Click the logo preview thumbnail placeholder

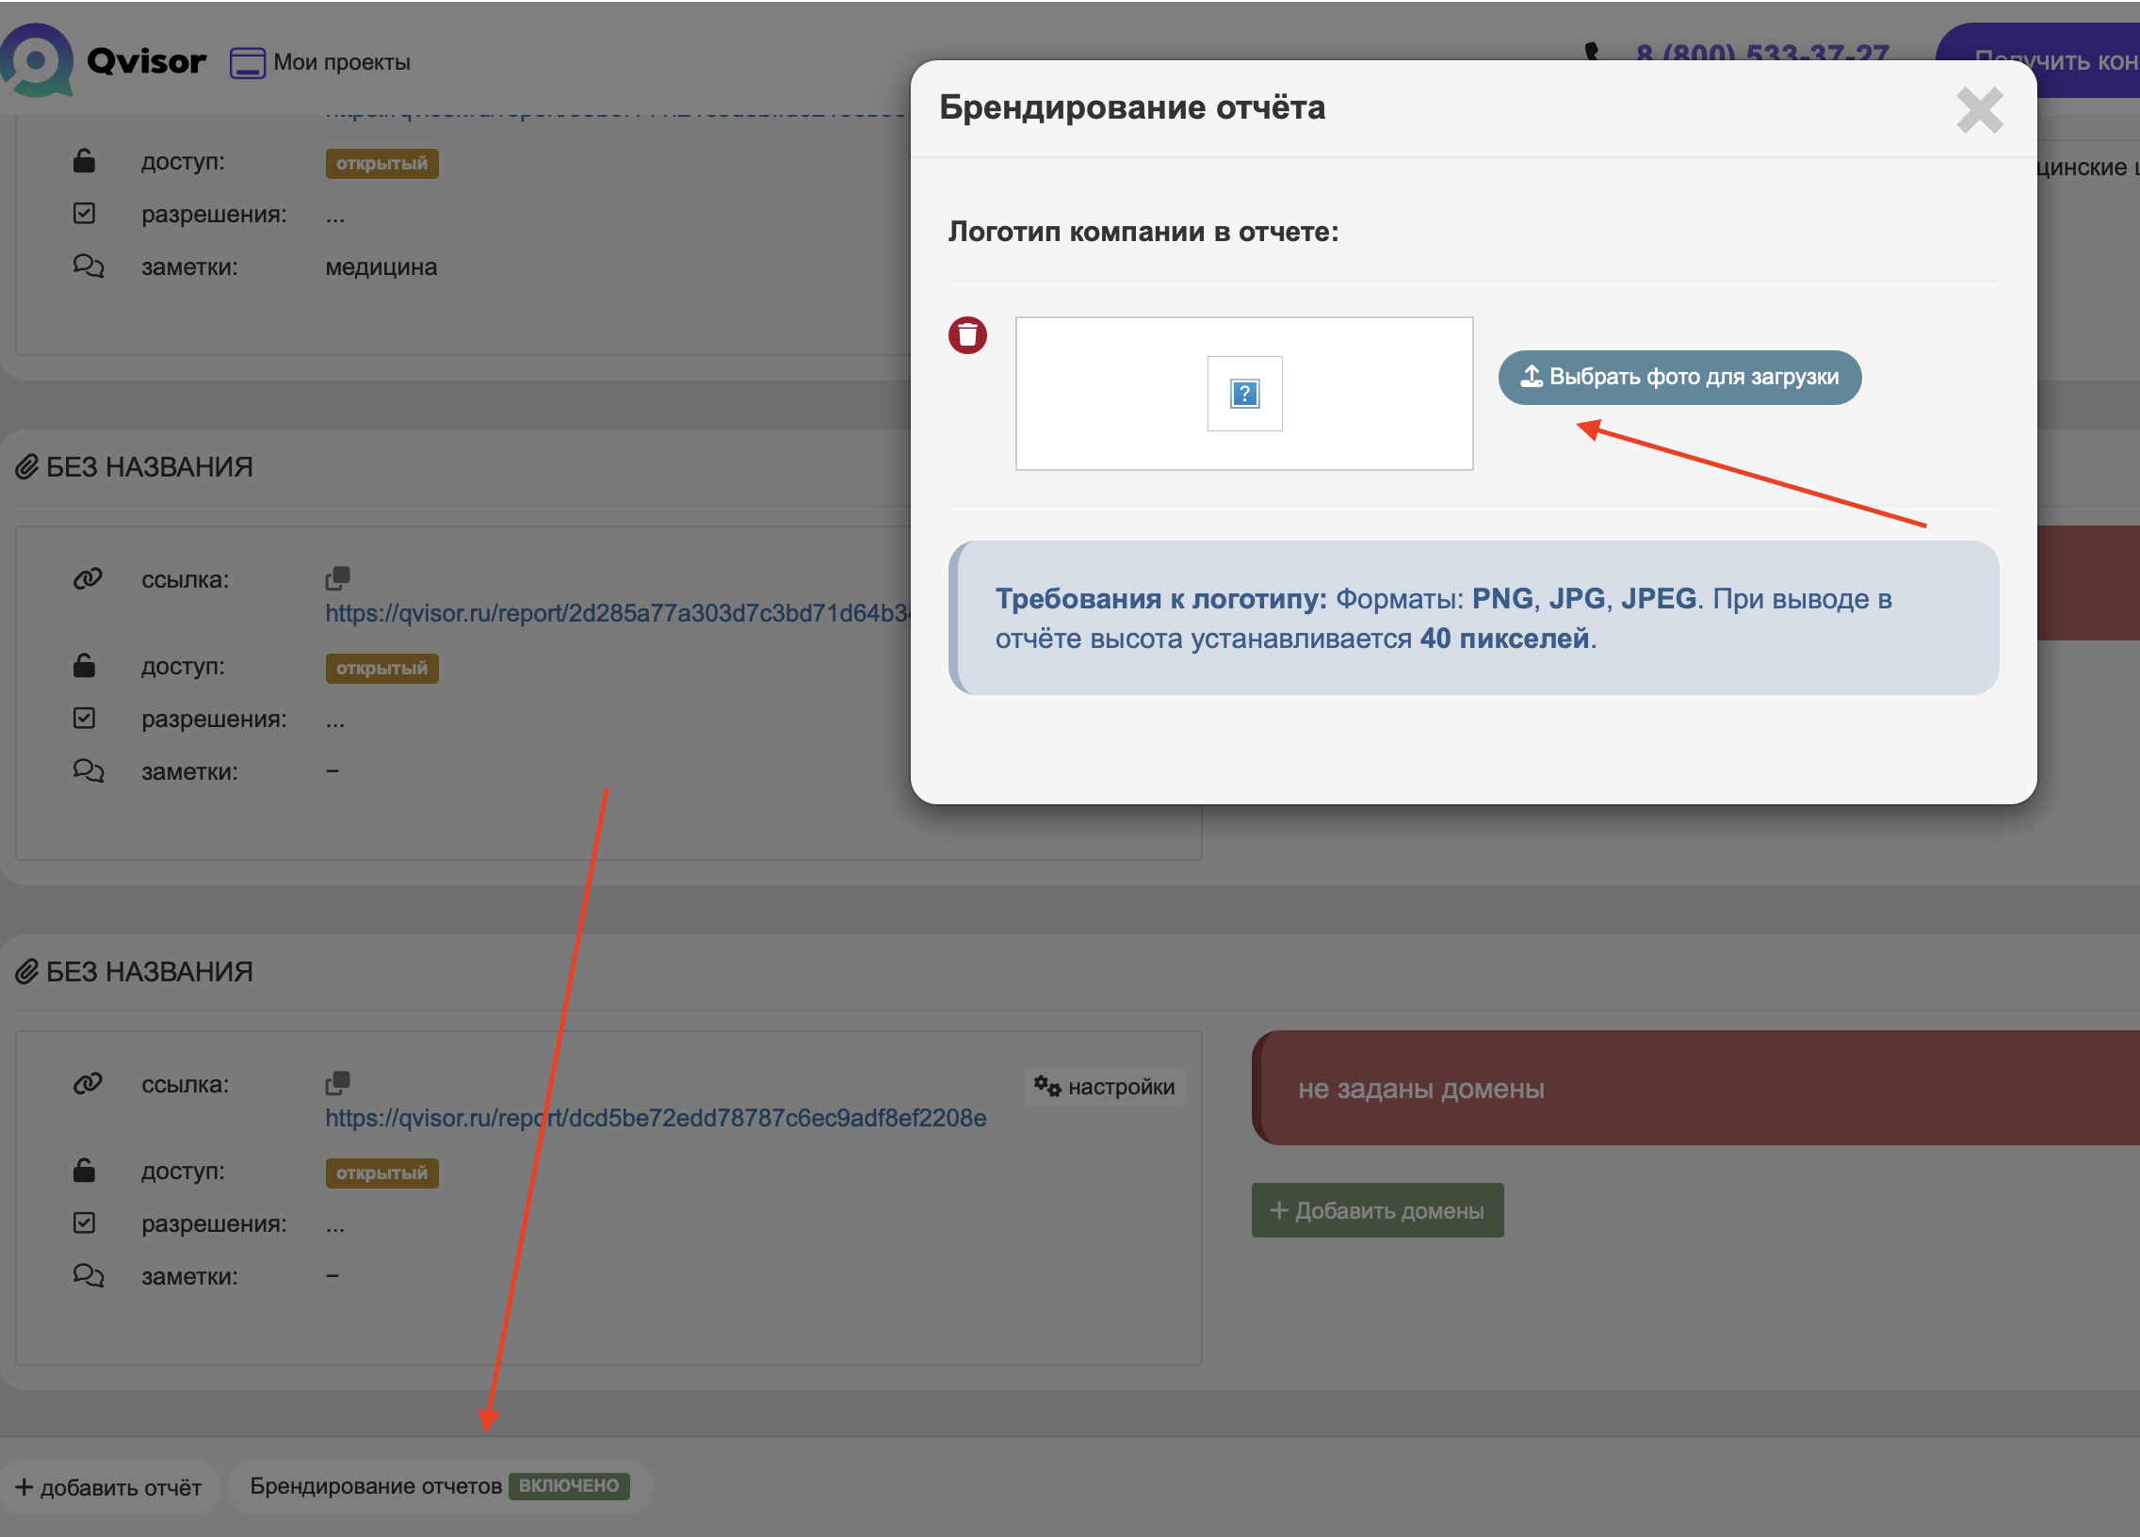[x=1243, y=394]
